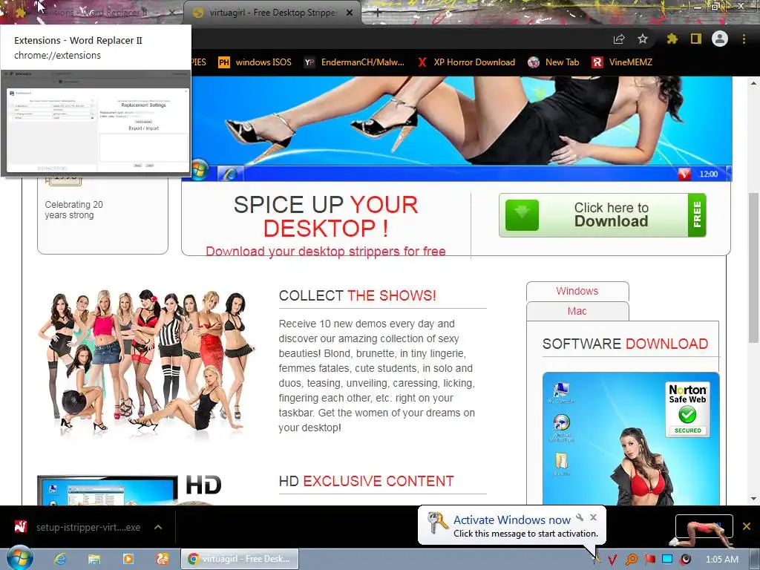
Task: Click the green Click here to Download button
Action: coord(603,215)
